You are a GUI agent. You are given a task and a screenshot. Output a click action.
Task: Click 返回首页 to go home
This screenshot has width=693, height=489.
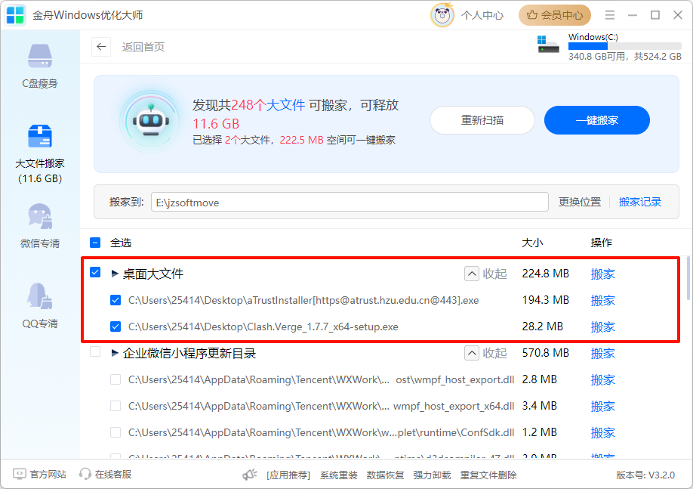point(143,47)
